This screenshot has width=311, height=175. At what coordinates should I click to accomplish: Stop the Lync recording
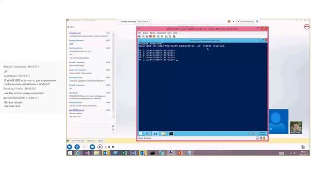pos(113,147)
